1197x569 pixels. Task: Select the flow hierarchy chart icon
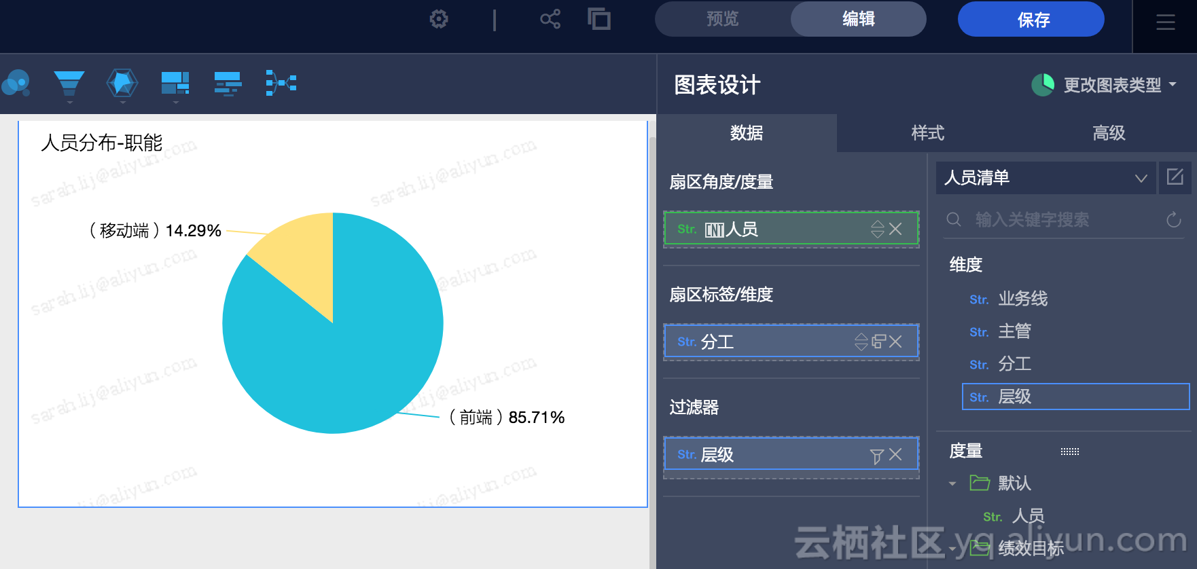click(281, 83)
